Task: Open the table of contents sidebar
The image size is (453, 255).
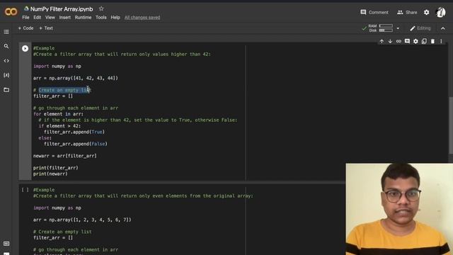Action: [6, 32]
